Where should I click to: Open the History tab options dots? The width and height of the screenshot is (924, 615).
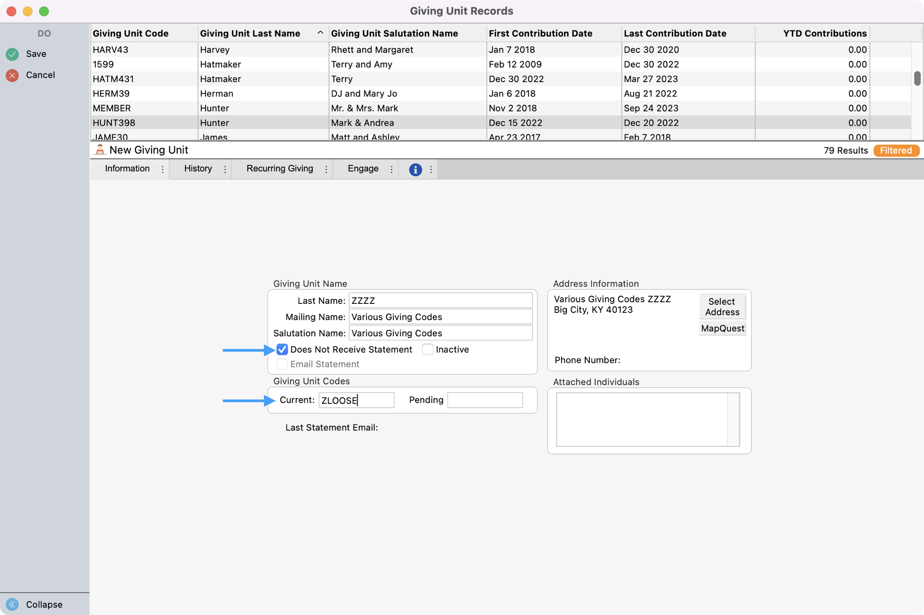tap(225, 170)
